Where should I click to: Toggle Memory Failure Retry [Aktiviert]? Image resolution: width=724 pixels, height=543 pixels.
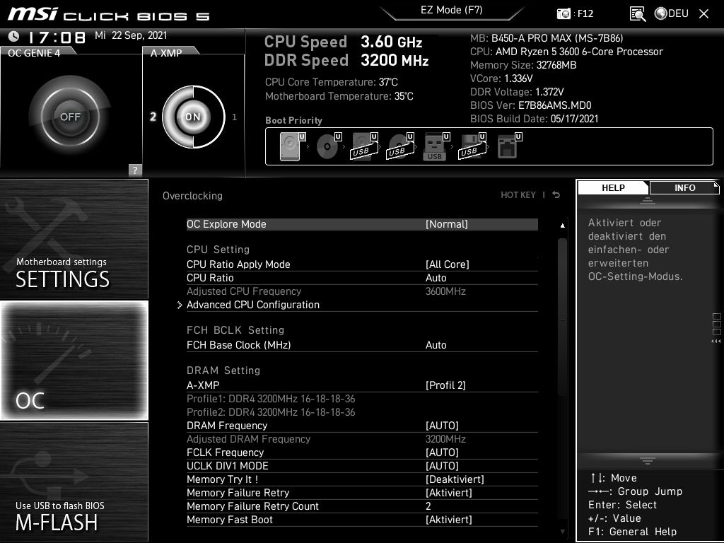(x=449, y=492)
